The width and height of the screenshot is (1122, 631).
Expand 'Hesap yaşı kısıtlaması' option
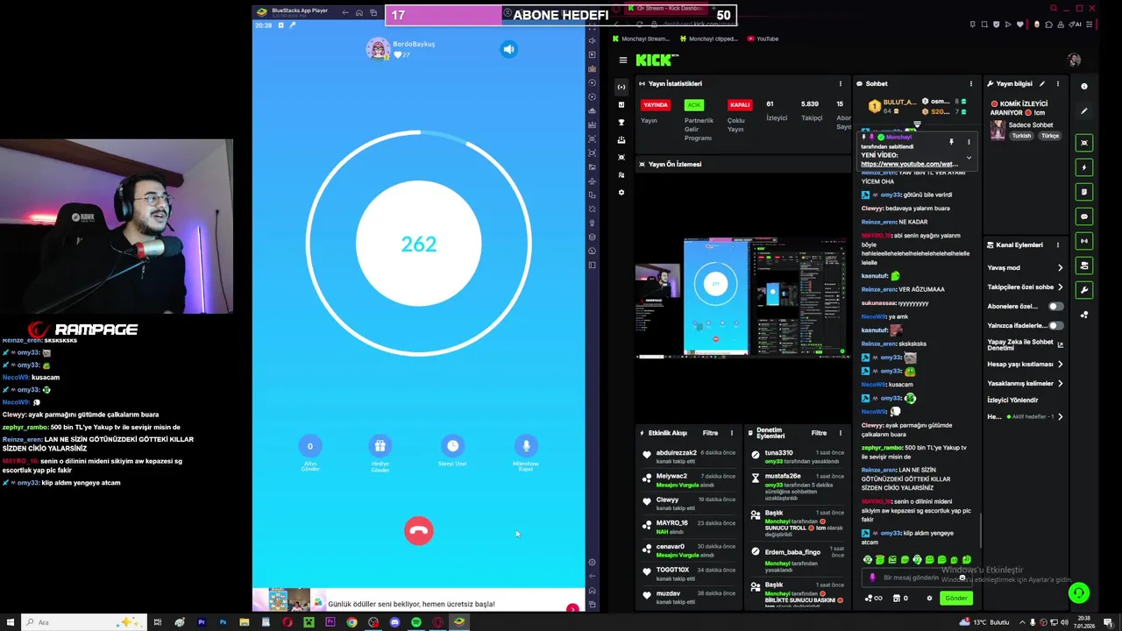coord(1025,364)
